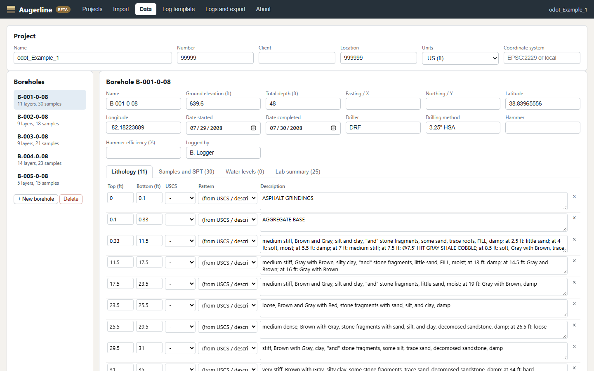594x371 pixels.
Task: Create a new borehole
Action: click(36, 199)
